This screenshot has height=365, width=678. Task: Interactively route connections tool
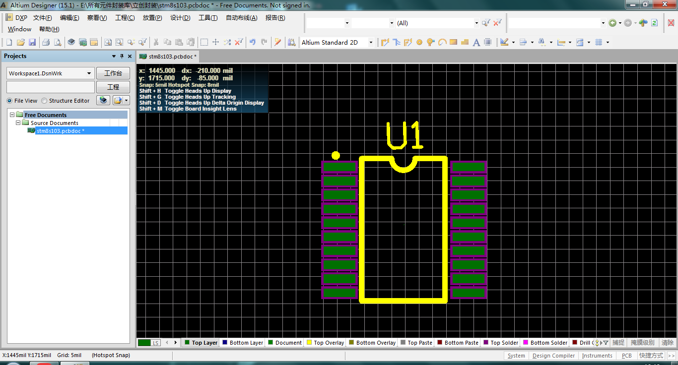click(385, 42)
